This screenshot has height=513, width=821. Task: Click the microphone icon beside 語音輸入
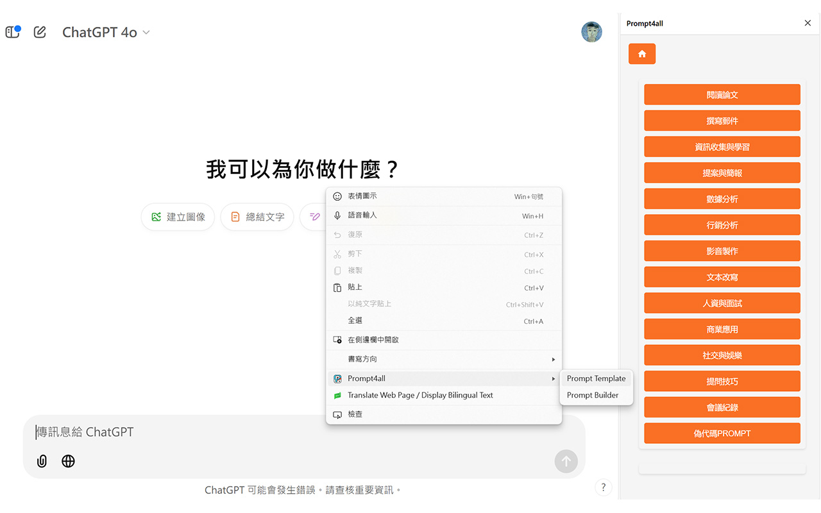(337, 215)
